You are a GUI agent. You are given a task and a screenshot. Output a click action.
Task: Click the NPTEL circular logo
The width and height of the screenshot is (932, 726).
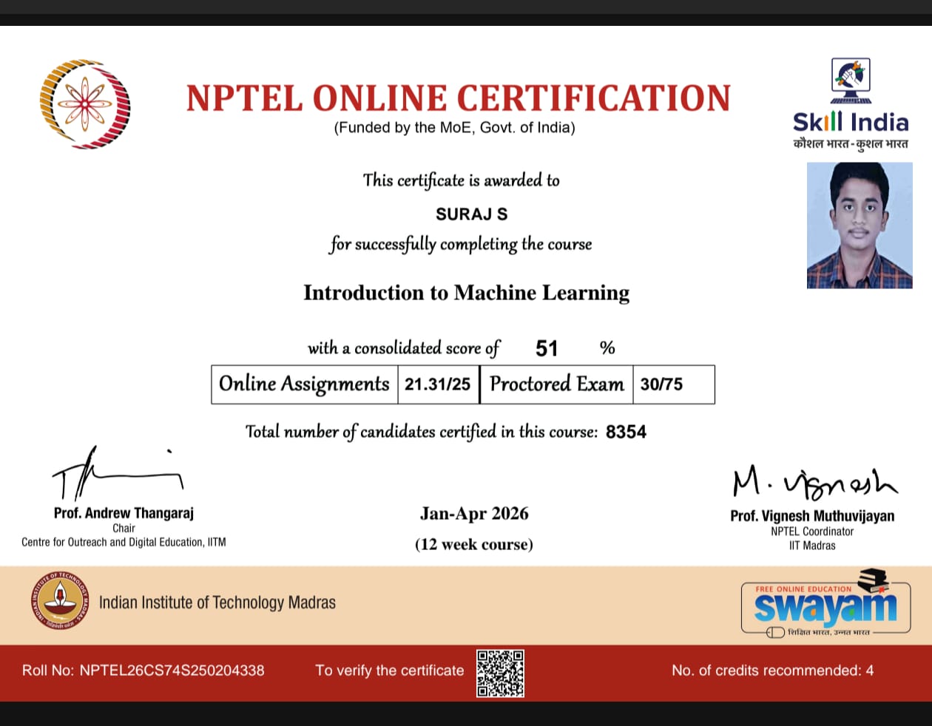point(85,104)
